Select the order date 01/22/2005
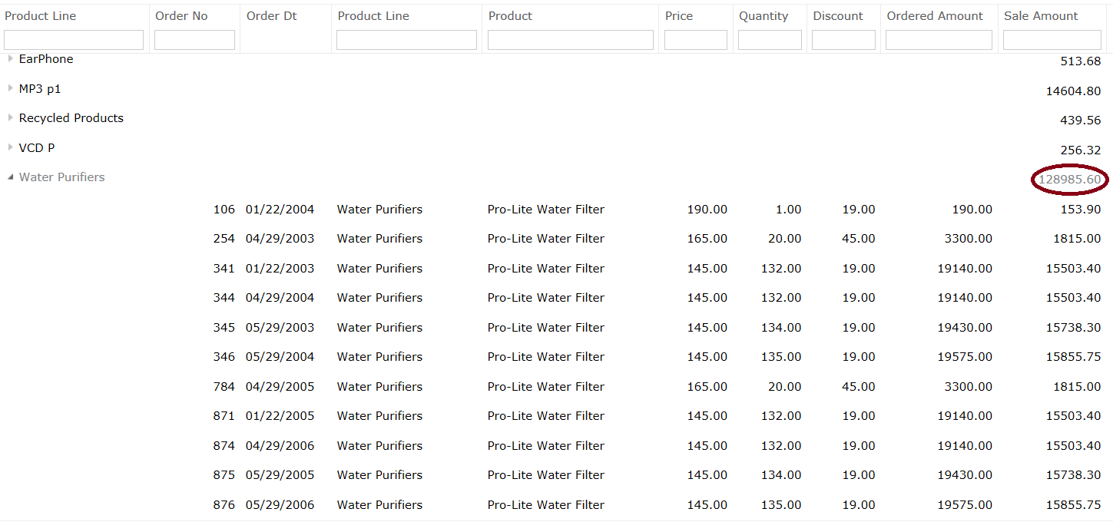This screenshot has width=1113, height=522. click(x=280, y=416)
